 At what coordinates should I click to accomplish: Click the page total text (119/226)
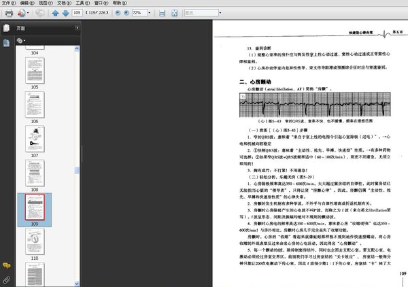coord(97,13)
